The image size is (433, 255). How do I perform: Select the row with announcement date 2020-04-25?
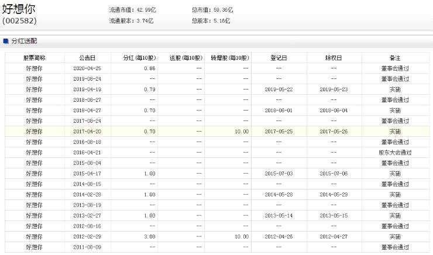click(x=217, y=68)
